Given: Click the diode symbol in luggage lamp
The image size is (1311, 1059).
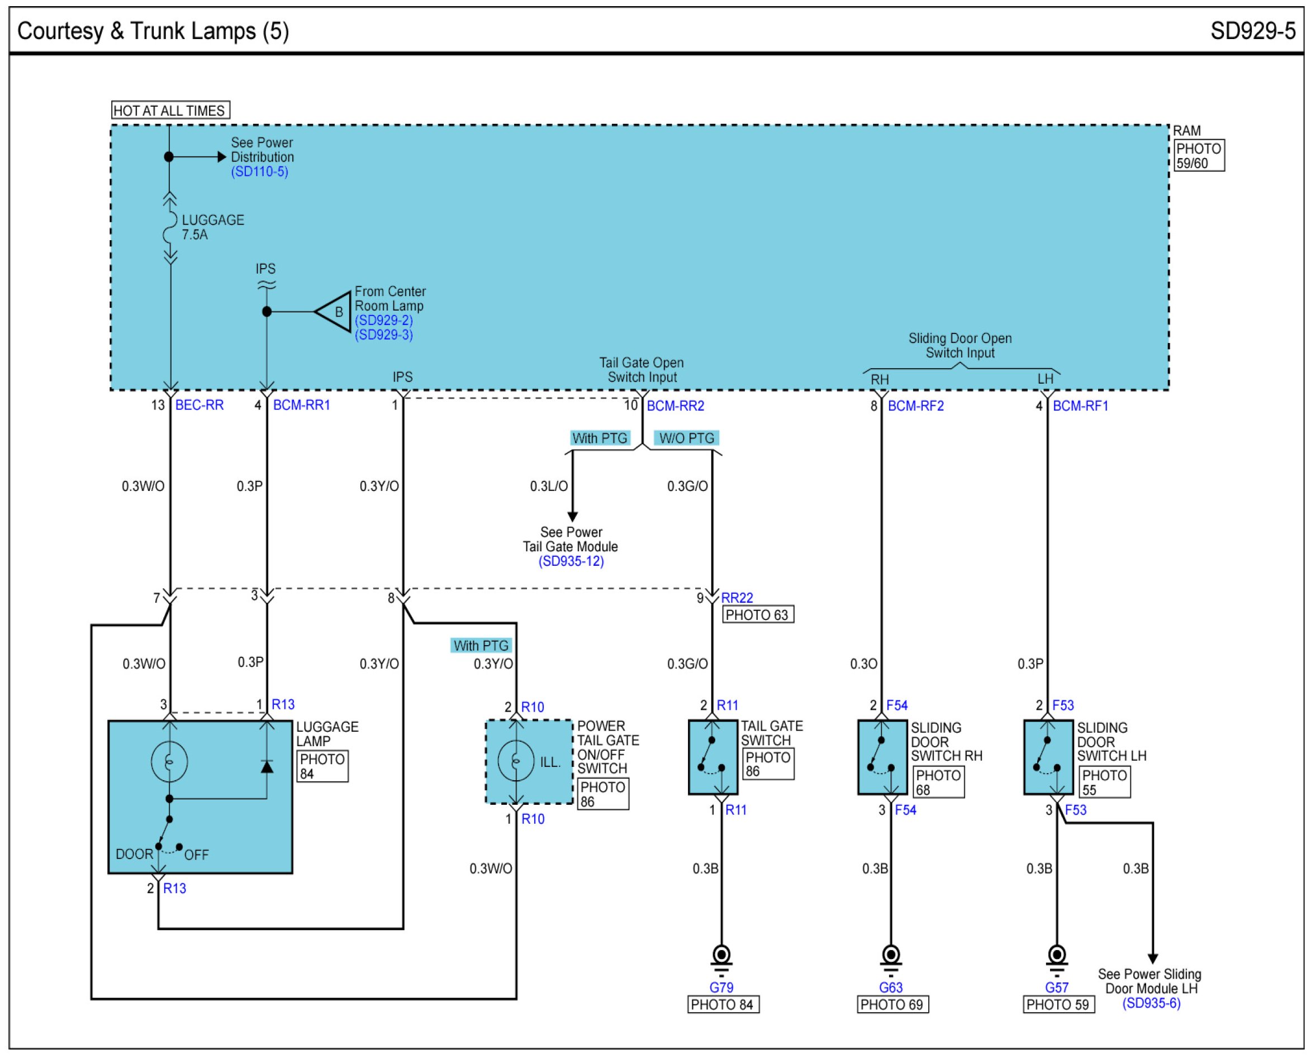Looking at the screenshot, I should click(x=267, y=766).
